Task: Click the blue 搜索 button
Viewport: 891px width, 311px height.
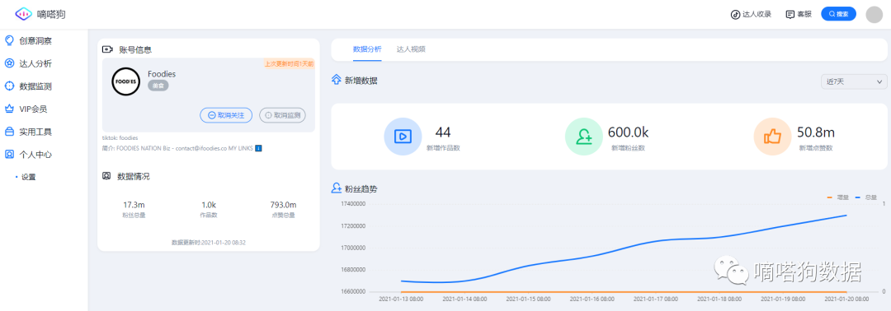Action: [838, 14]
